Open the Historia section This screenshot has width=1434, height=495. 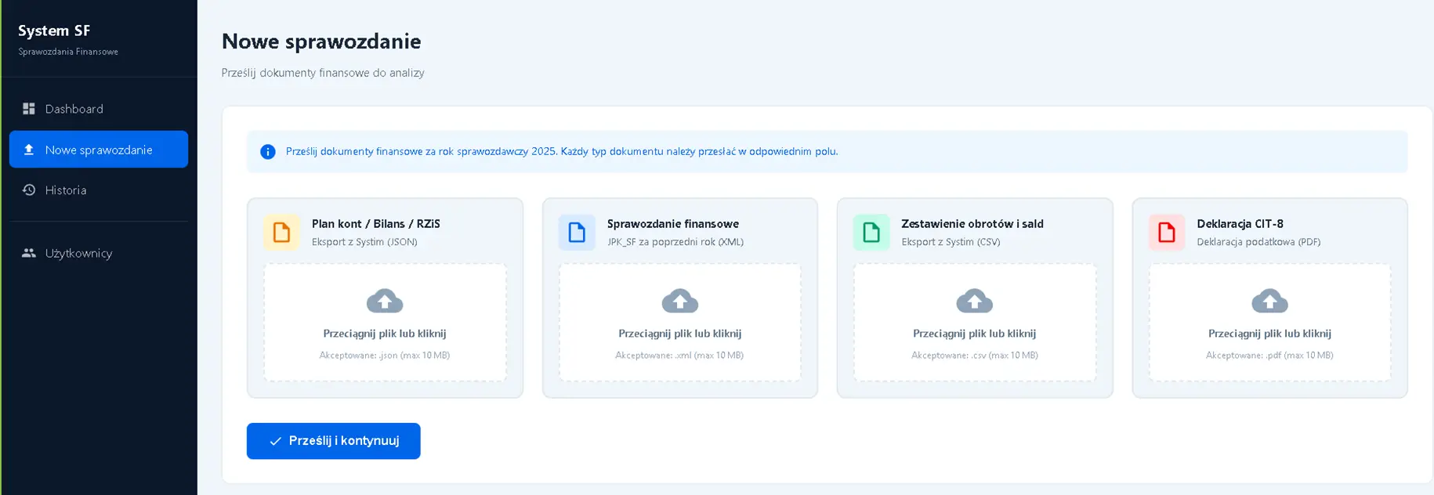(99, 190)
